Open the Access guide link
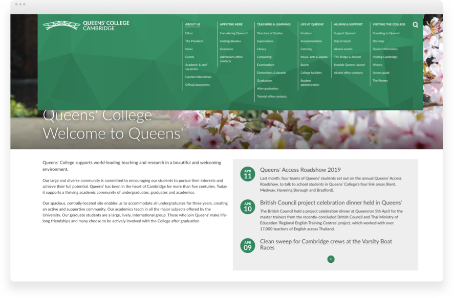 coord(381,73)
